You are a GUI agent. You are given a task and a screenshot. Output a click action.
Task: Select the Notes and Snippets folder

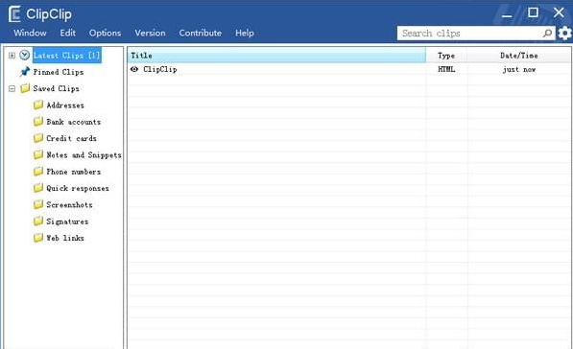pos(77,155)
